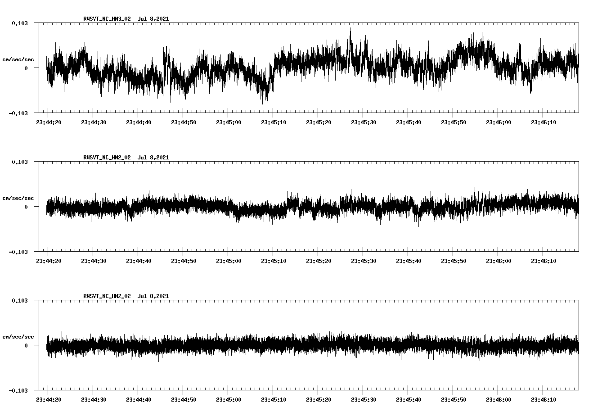Click the largest spike in the HN3 waveform
The width and height of the screenshot is (611, 416).
pos(350,32)
